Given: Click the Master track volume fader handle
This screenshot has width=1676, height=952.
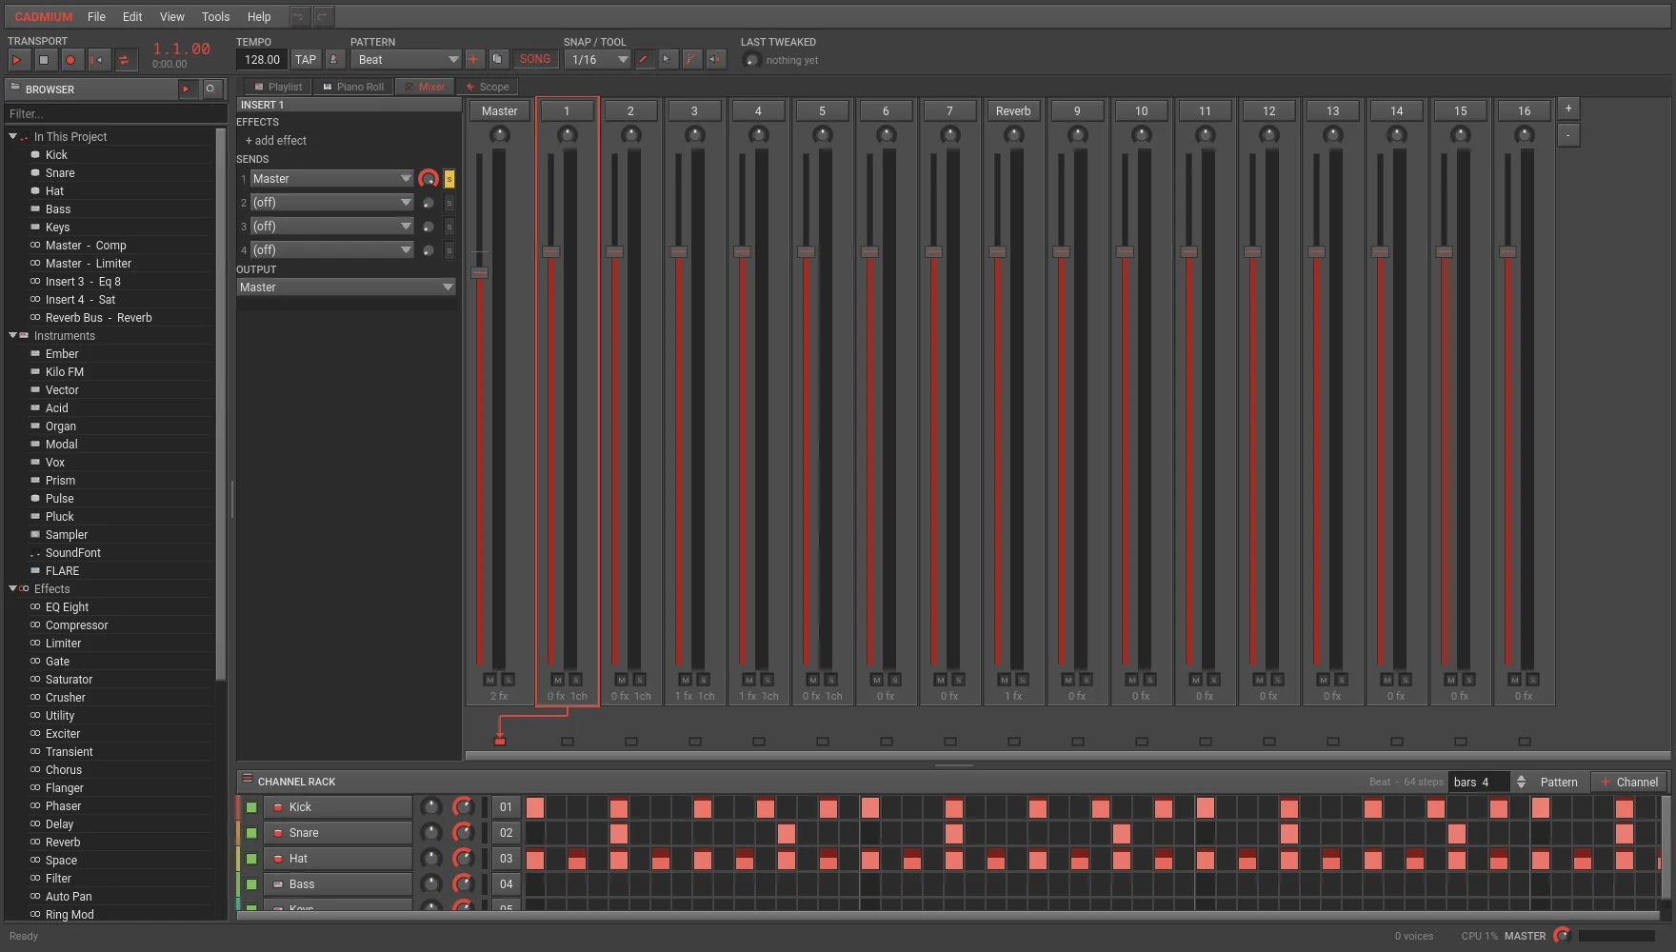Looking at the screenshot, I should point(480,273).
